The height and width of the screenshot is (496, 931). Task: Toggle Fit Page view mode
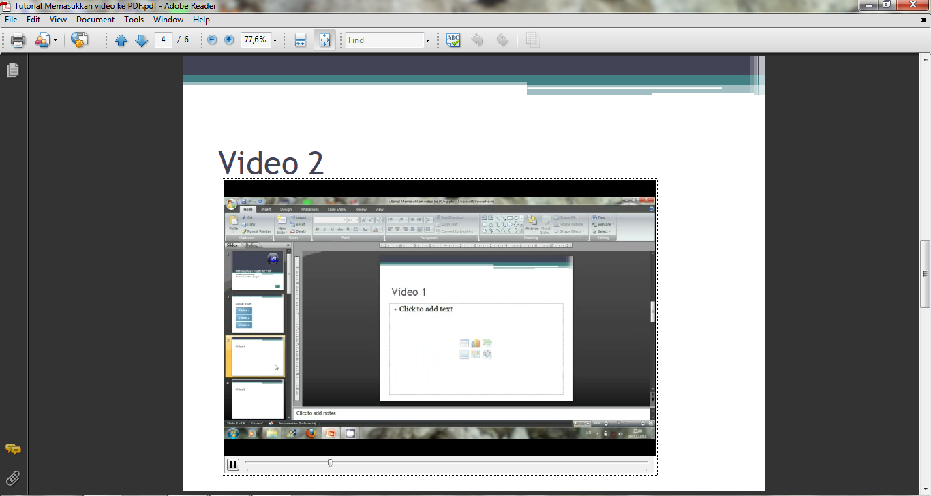coord(324,40)
